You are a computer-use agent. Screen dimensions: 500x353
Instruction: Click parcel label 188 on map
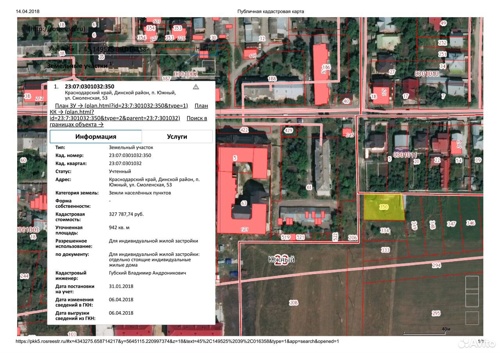click(272, 79)
